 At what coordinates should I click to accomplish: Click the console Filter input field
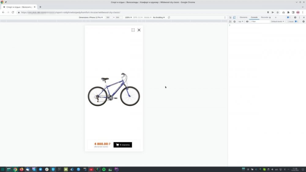coord(260,22)
